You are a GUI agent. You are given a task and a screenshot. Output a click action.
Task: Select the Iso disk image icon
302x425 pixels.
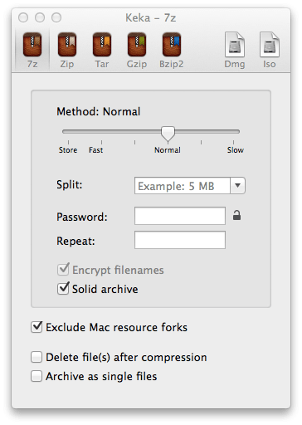[270, 45]
